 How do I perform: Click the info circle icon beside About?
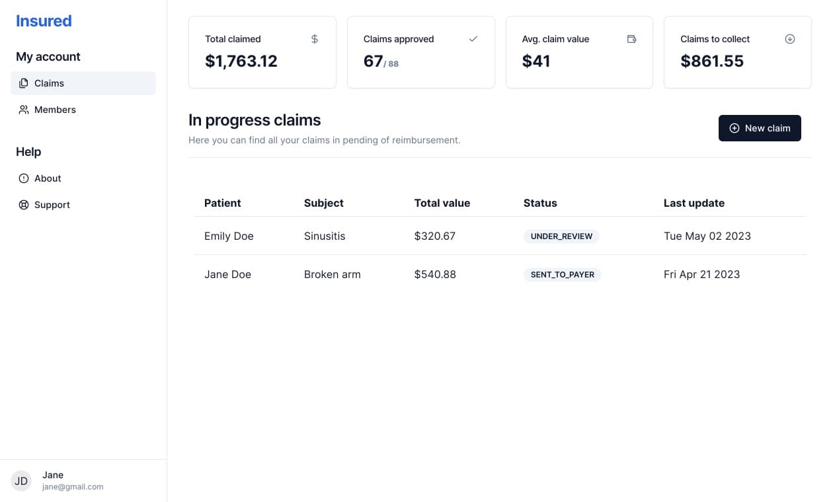tap(23, 178)
